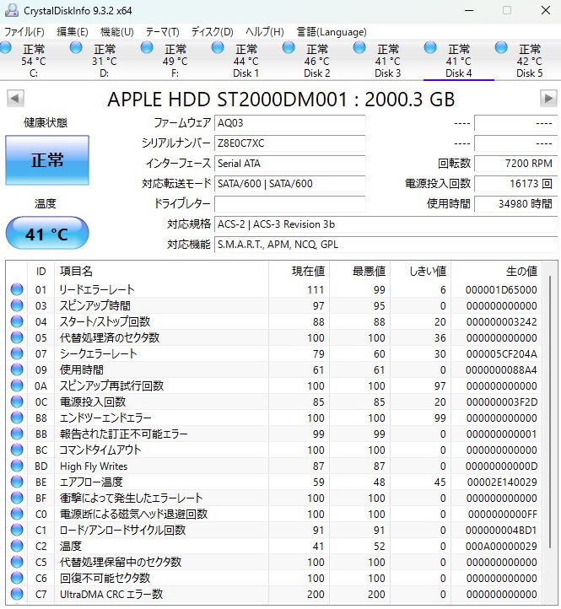Click the 生の値 column header

point(497,271)
